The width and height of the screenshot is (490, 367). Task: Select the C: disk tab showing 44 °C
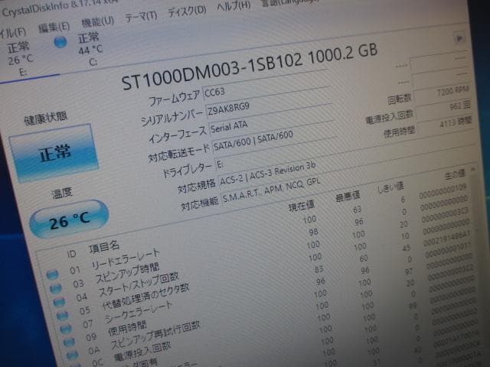[x=90, y=49]
